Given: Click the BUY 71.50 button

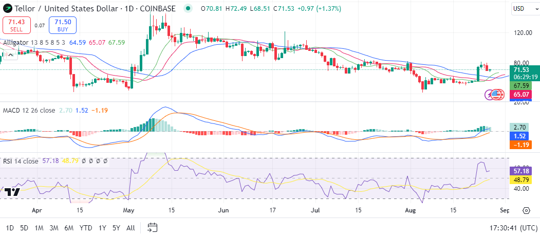Looking at the screenshot, I should click(63, 25).
